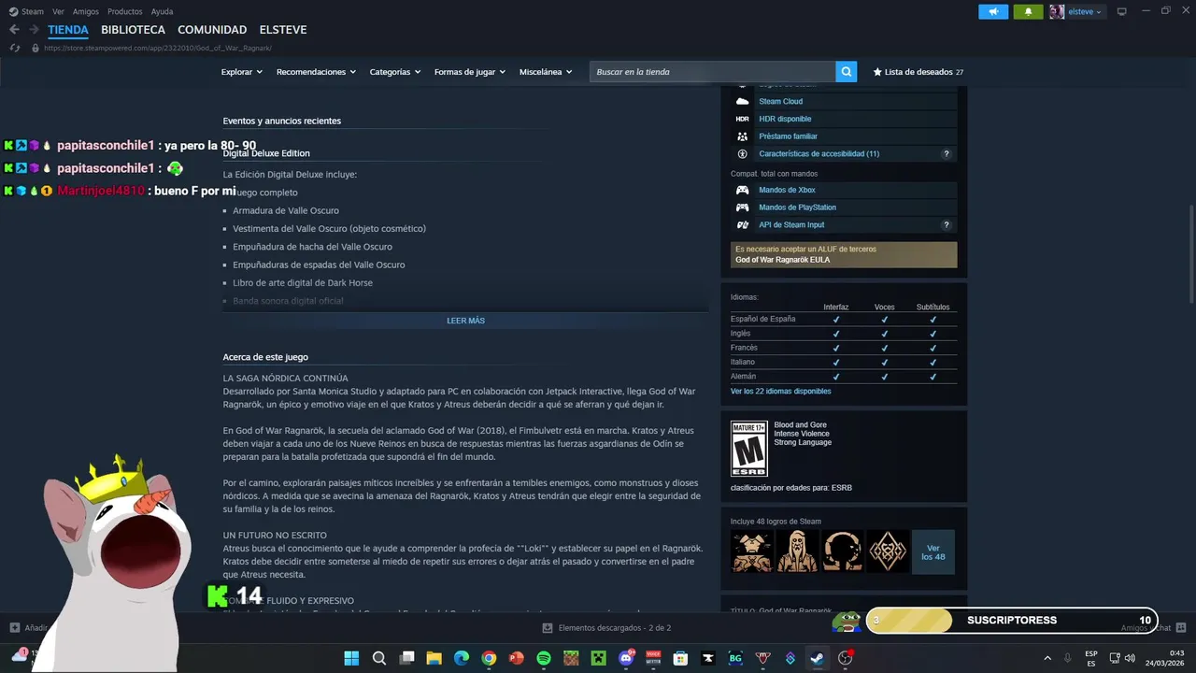The width and height of the screenshot is (1196, 673).
Task: Open the Ver menu
Action: 58,11
